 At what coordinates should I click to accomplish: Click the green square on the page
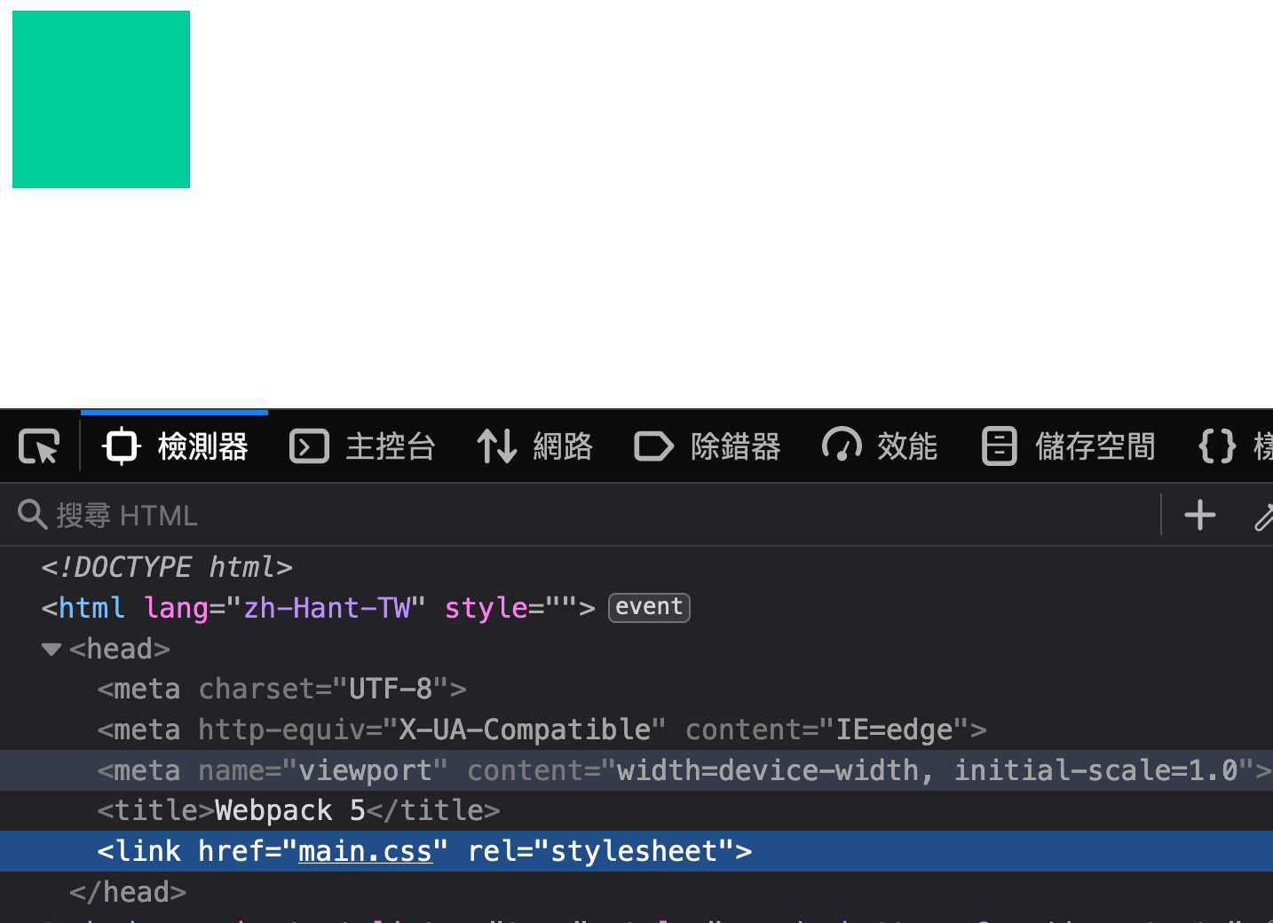point(101,99)
